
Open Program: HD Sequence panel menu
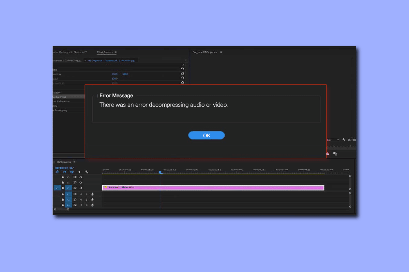[x=221, y=52]
